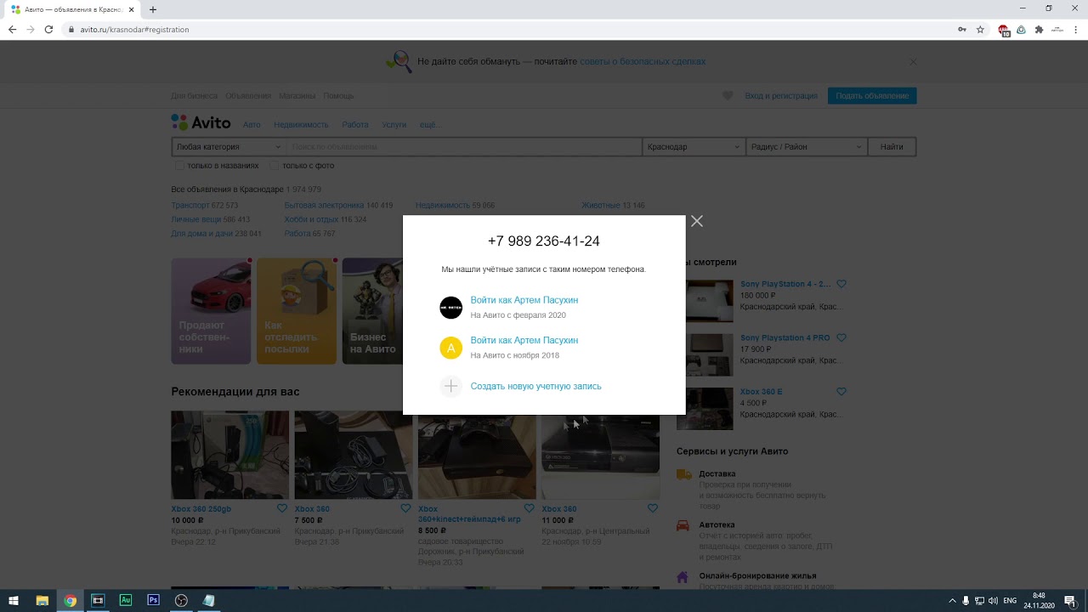Open the 'Доставка' service icon
Screen dimensions: 1088x612
(683, 474)
